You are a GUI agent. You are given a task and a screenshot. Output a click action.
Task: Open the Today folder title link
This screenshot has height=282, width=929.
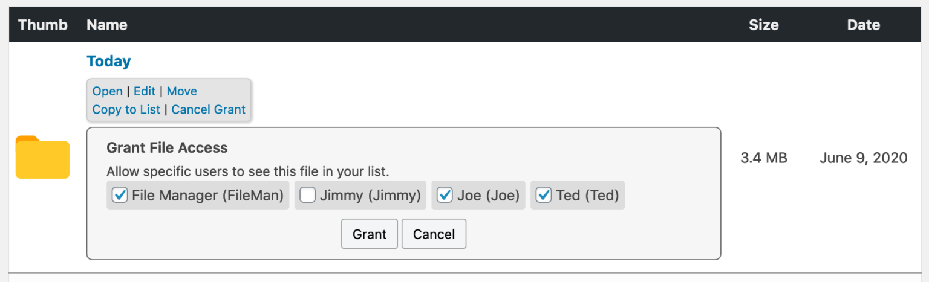tap(109, 61)
